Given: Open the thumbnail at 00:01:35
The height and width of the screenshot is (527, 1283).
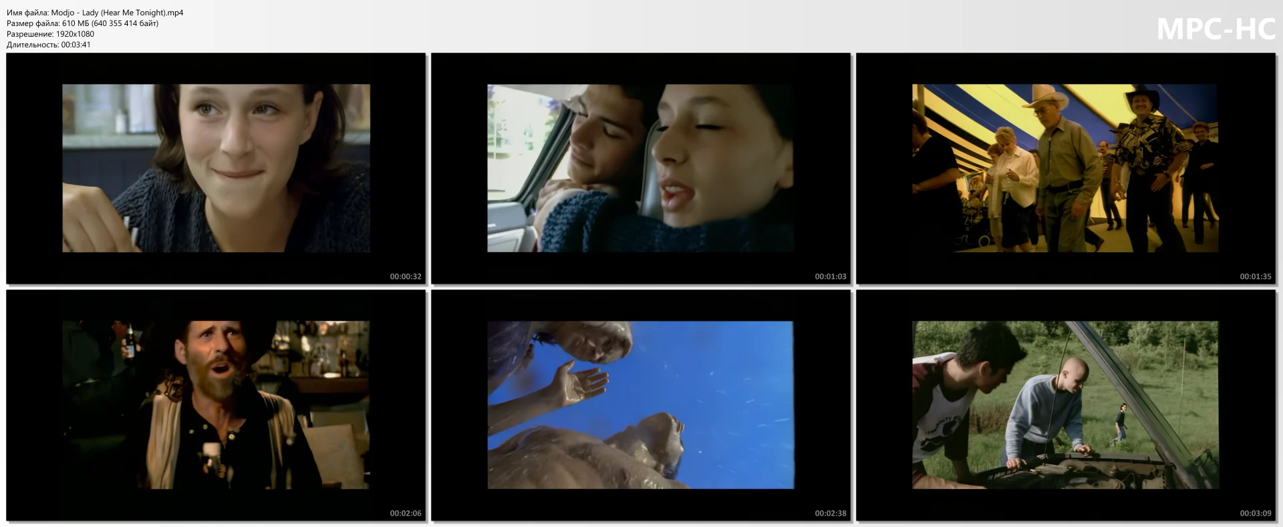Looking at the screenshot, I should [1066, 168].
